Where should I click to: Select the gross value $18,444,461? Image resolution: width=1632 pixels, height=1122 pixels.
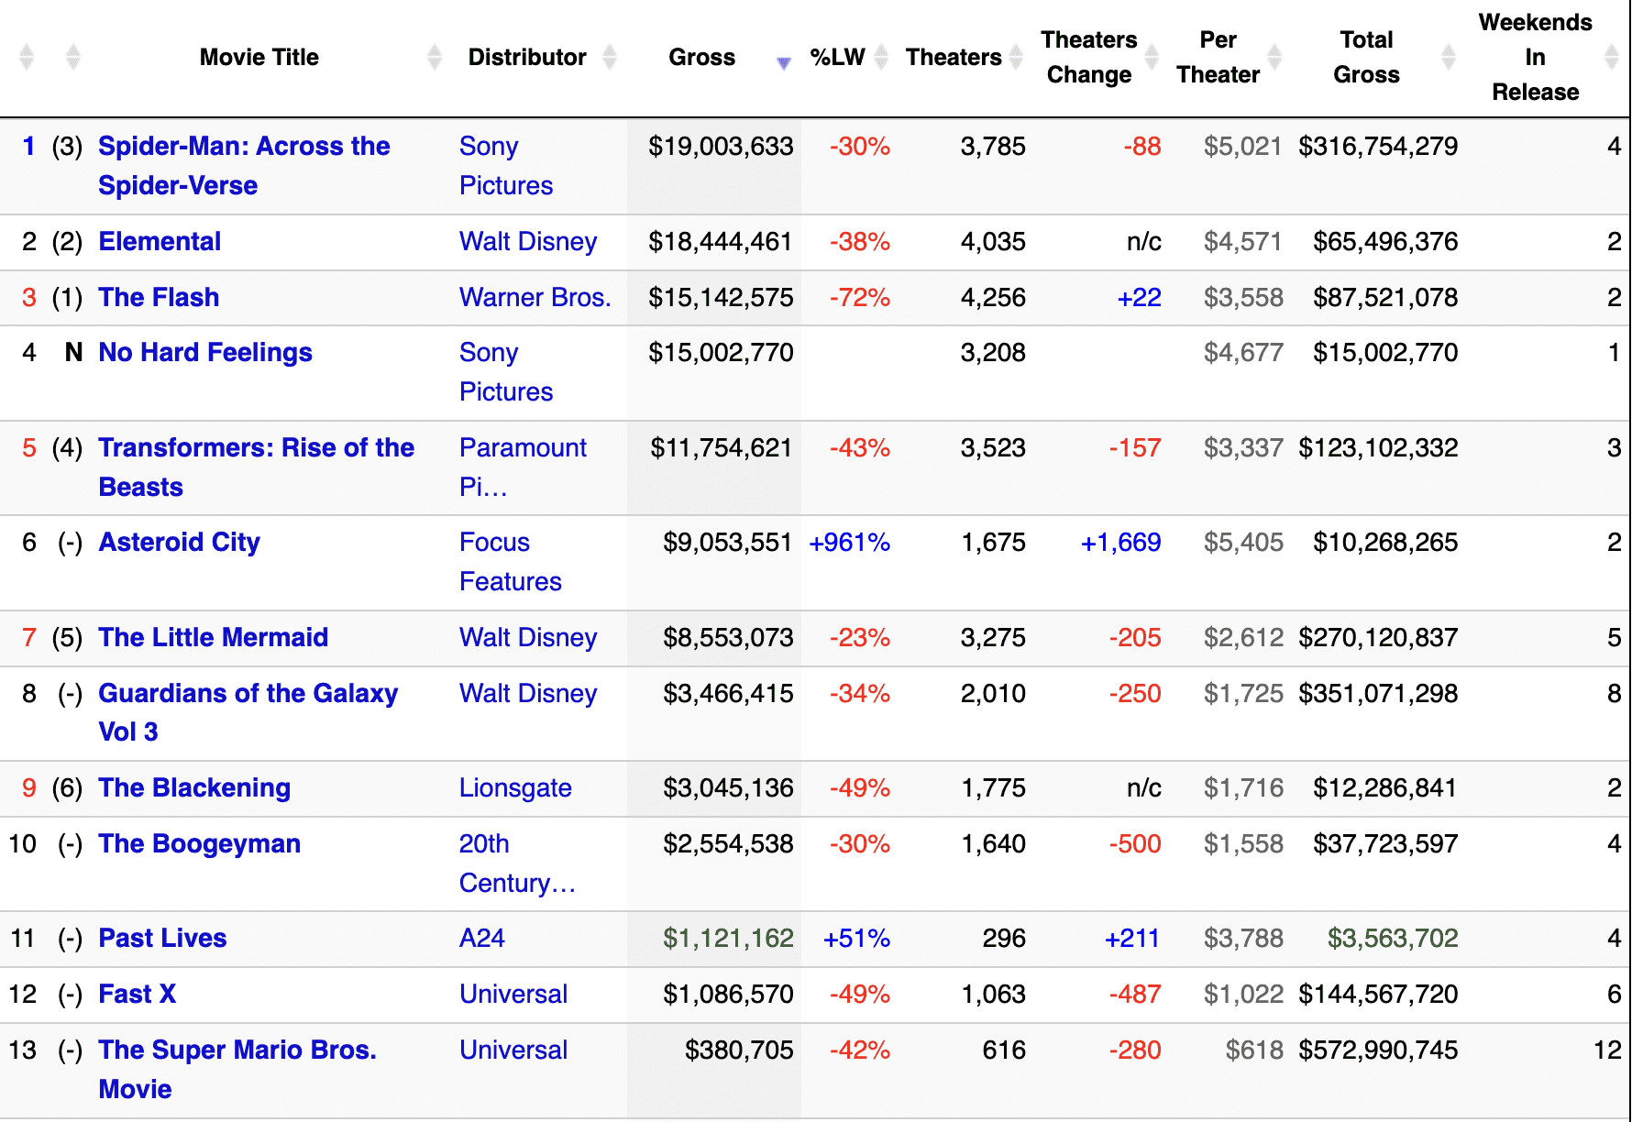[721, 241]
